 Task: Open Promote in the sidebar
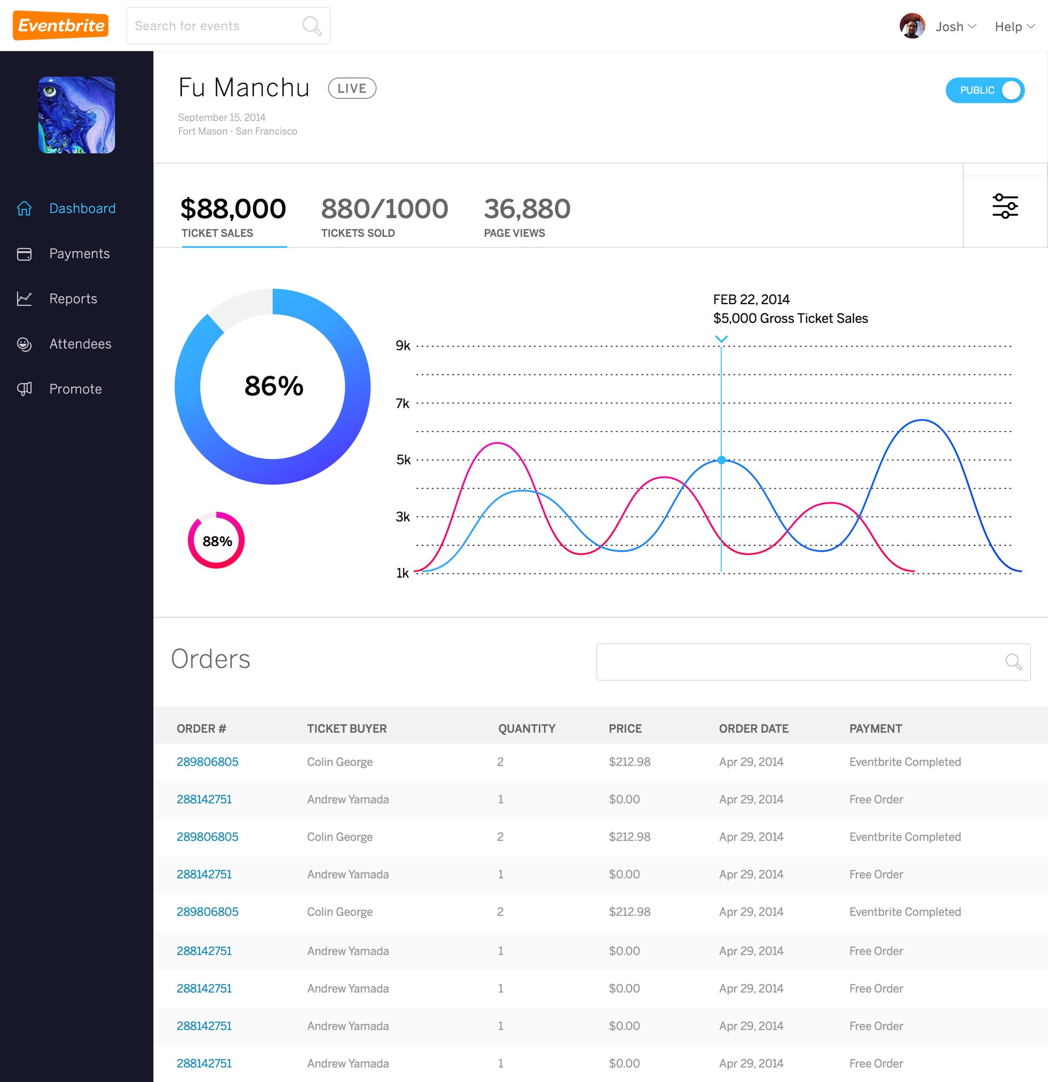[76, 389]
